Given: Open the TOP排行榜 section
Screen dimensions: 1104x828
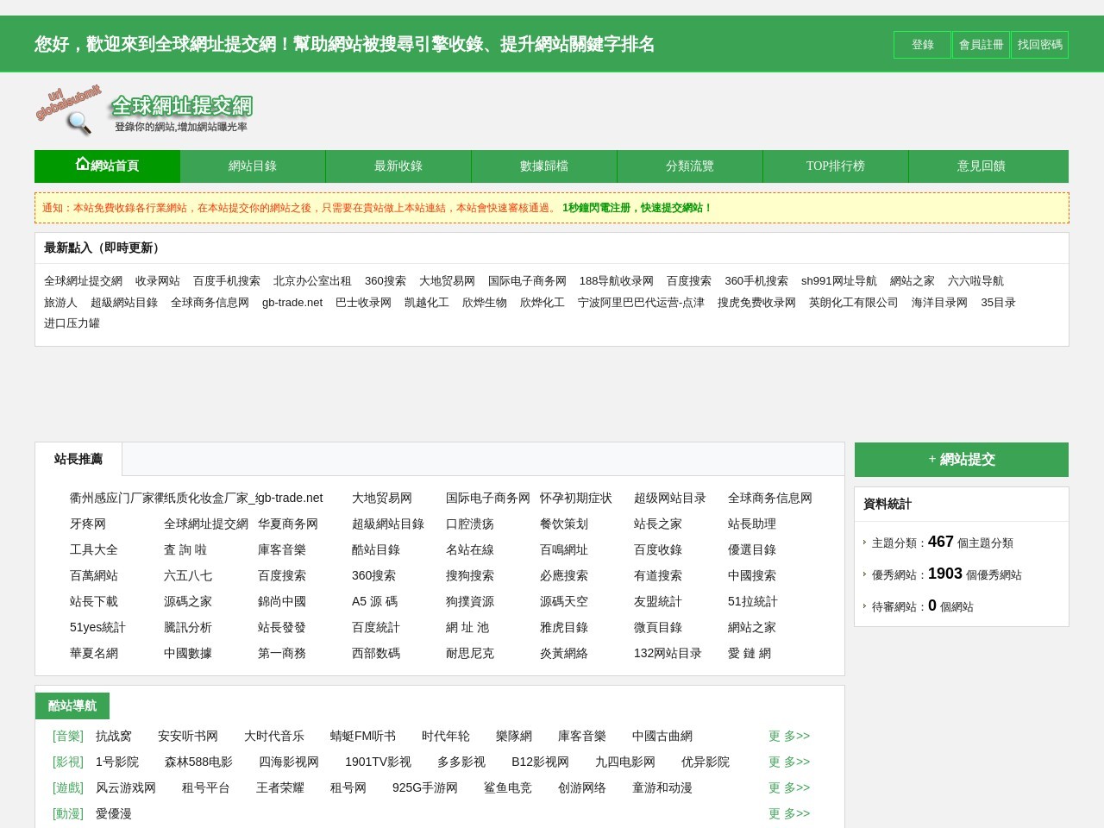Looking at the screenshot, I should click(x=835, y=166).
